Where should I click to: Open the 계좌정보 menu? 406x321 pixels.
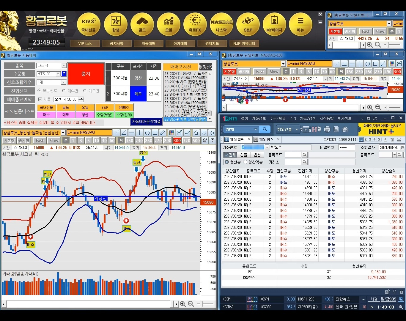(259, 118)
